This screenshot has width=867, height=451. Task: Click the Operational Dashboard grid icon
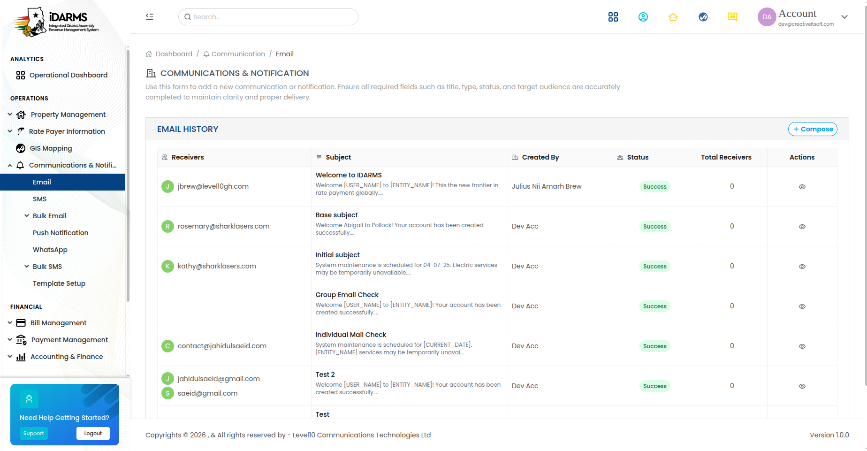(x=21, y=75)
